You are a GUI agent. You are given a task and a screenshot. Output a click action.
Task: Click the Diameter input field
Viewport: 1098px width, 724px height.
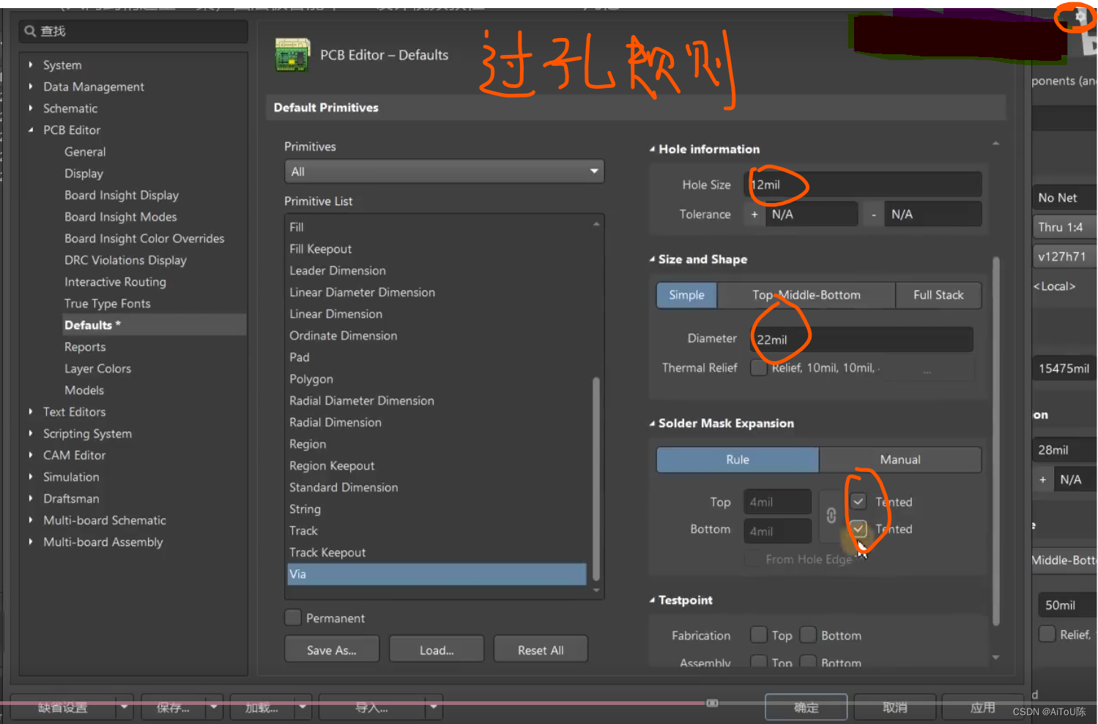tap(862, 339)
